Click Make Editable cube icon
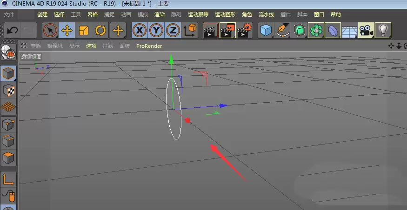This screenshot has width=407, height=210. click(8, 73)
